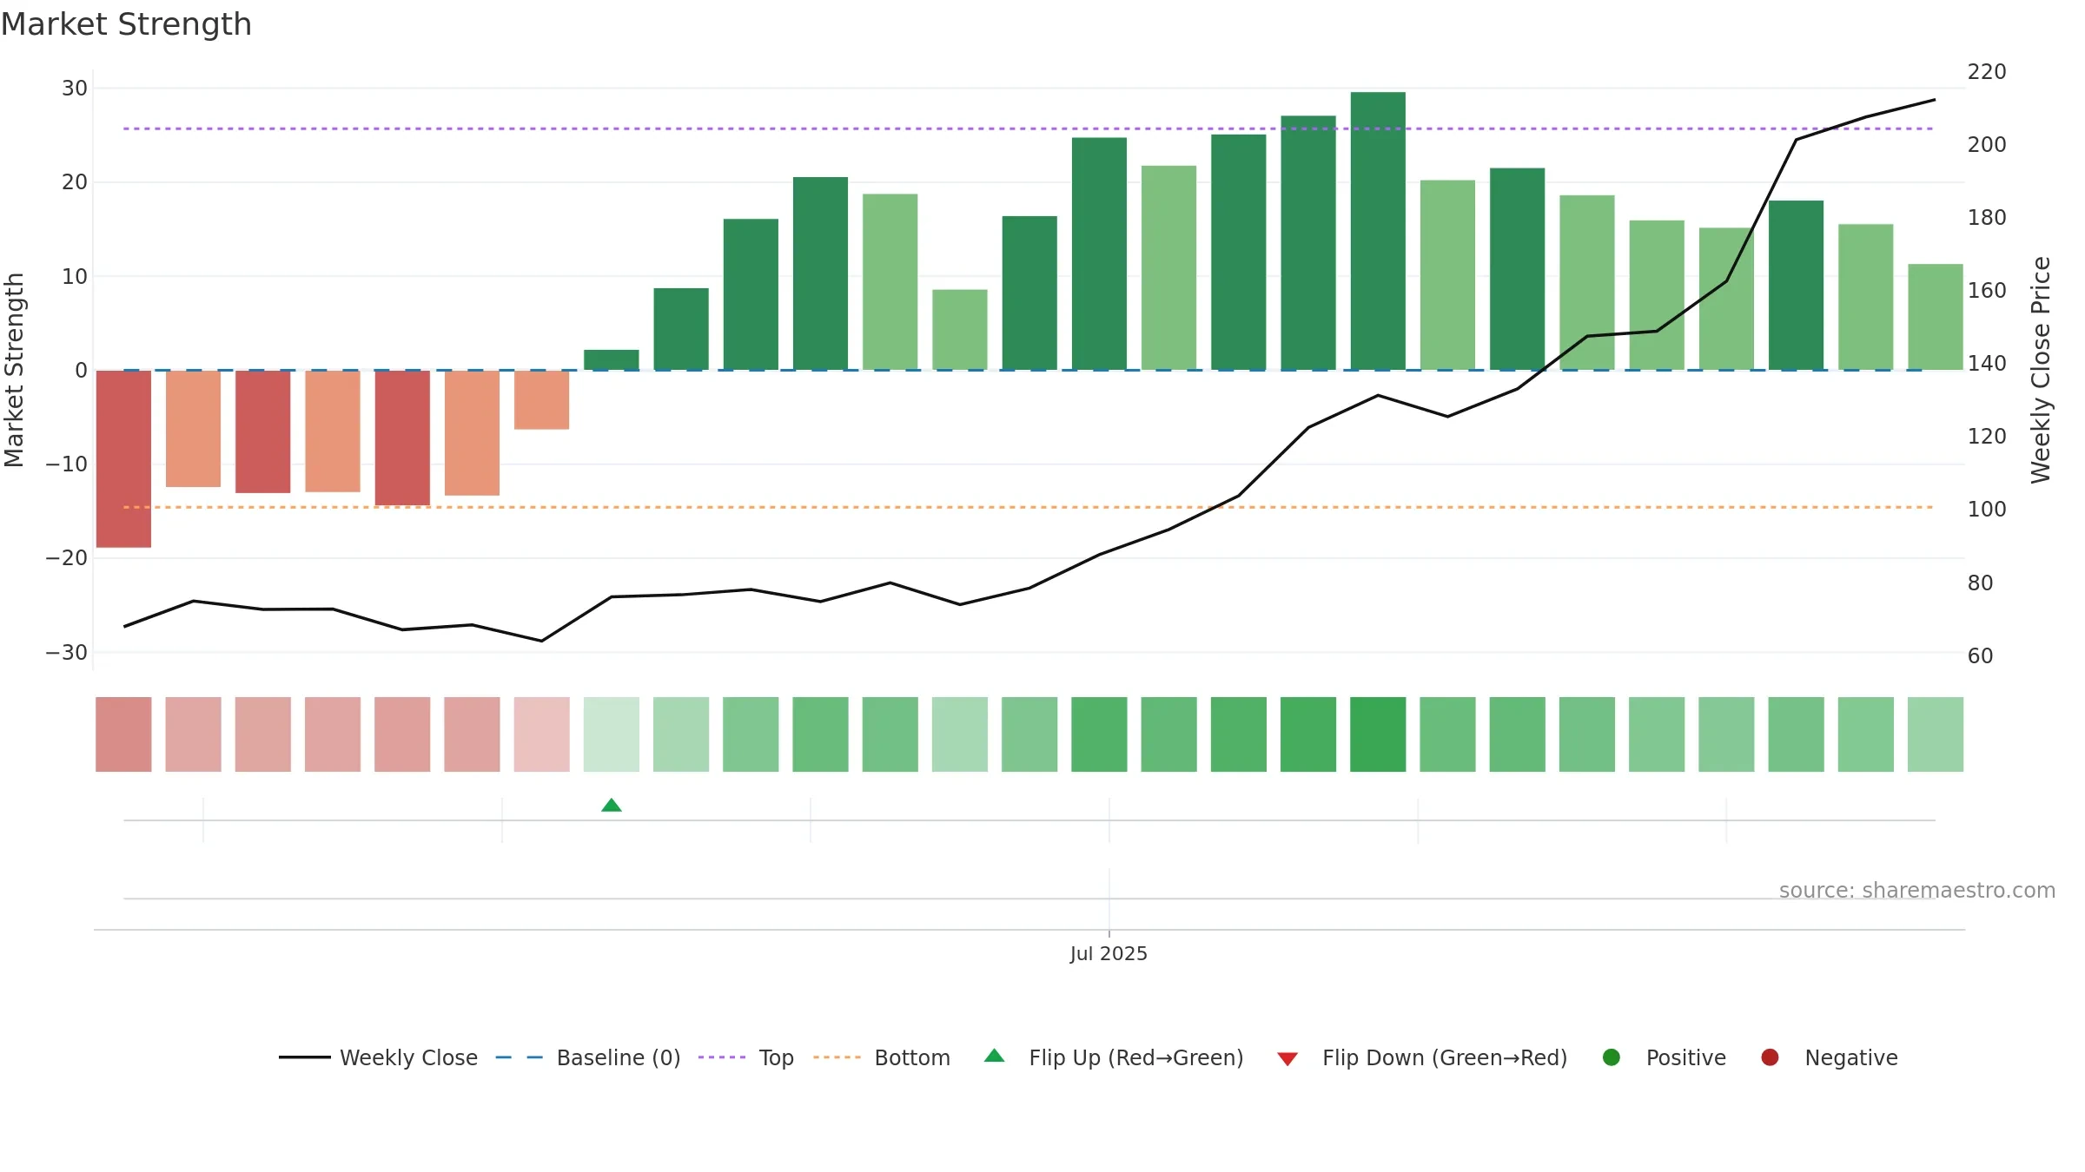The image size is (2085, 1172).
Task: Hide the Top dotted line via legend
Action: [746, 1057]
